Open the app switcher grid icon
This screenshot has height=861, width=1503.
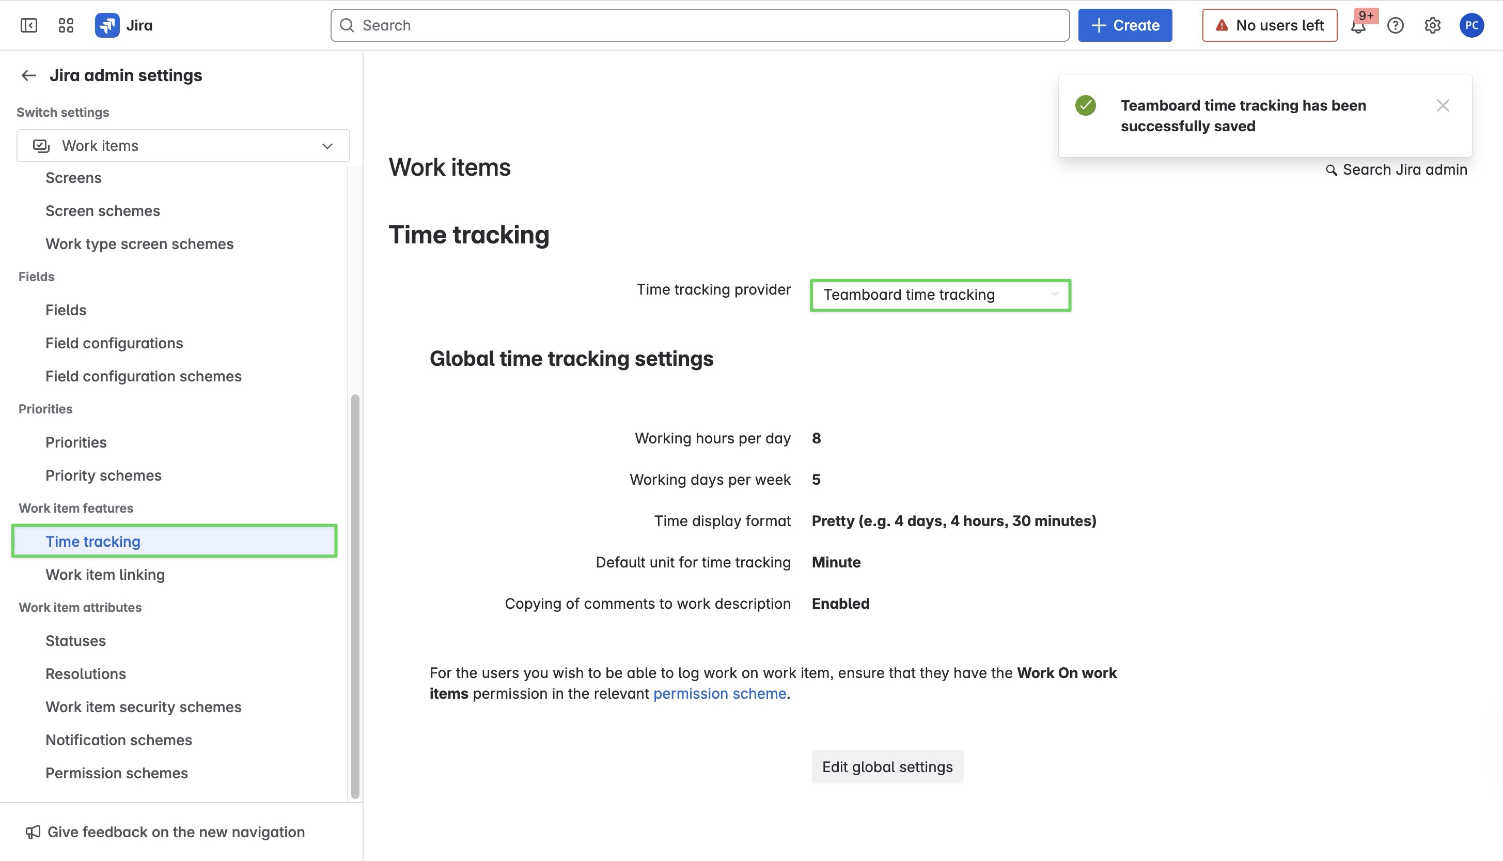(66, 25)
